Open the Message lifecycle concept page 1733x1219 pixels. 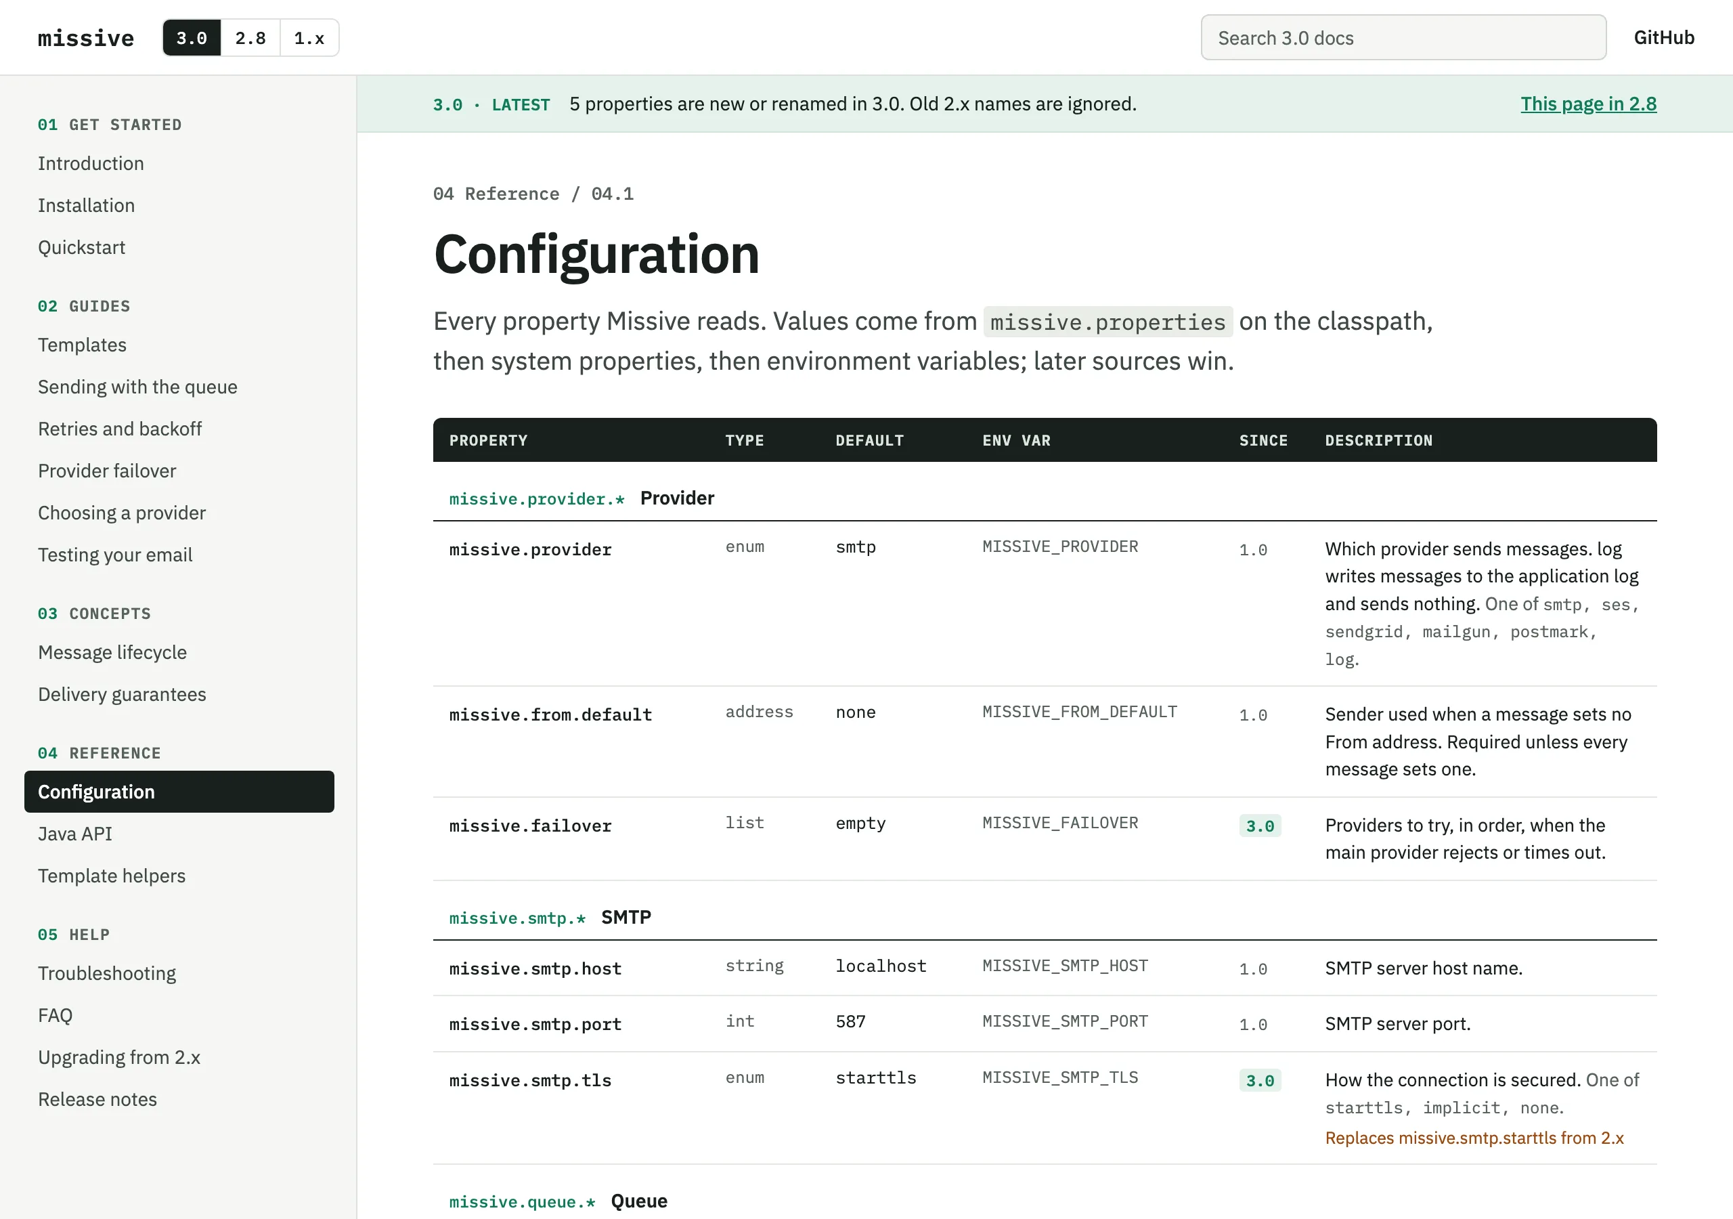(112, 651)
